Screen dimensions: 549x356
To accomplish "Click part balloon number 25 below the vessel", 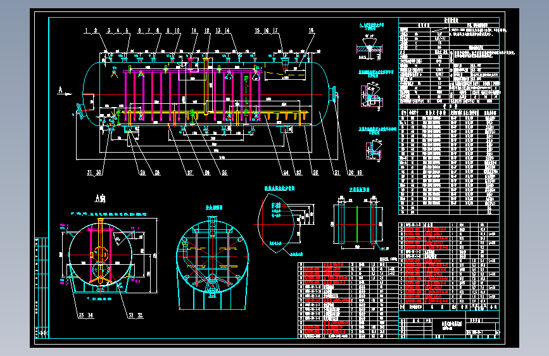I will pos(224,172).
